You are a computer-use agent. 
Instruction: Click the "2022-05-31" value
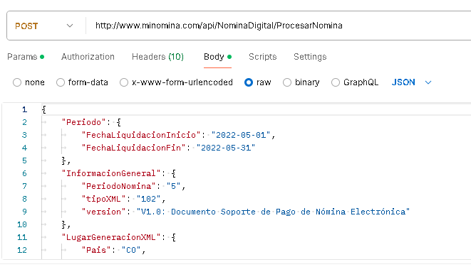click(x=226, y=148)
